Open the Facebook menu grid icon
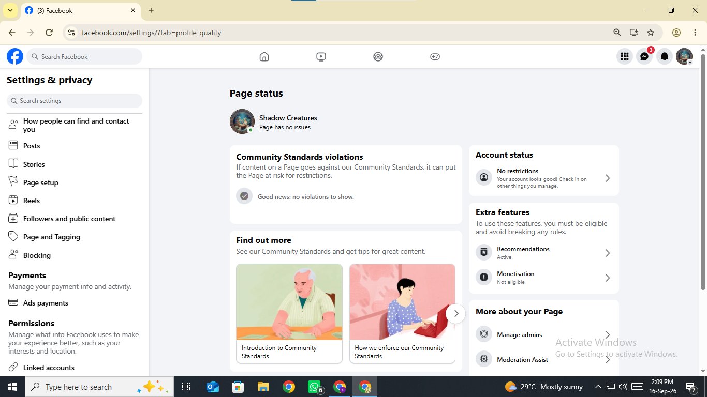The width and height of the screenshot is (707, 397). 625,57
